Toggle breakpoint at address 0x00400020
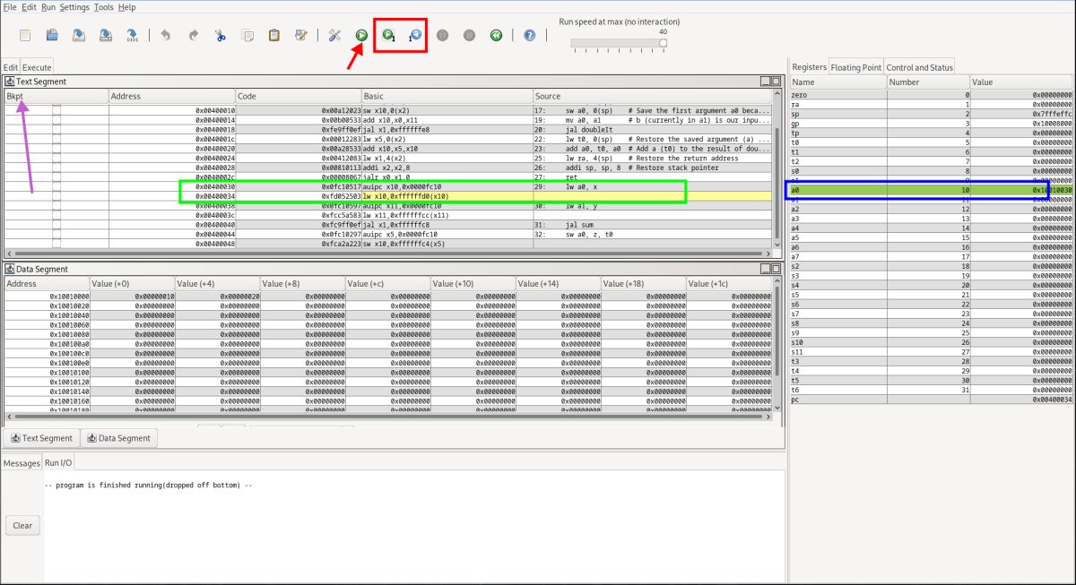Viewport: 1076px width, 585px height. [x=56, y=148]
